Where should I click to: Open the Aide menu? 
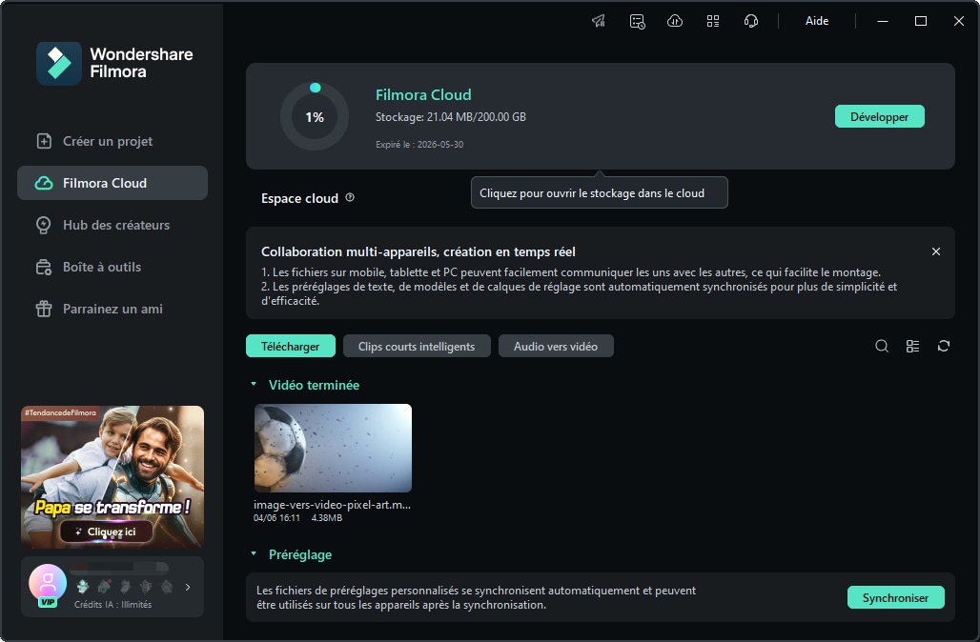817,21
